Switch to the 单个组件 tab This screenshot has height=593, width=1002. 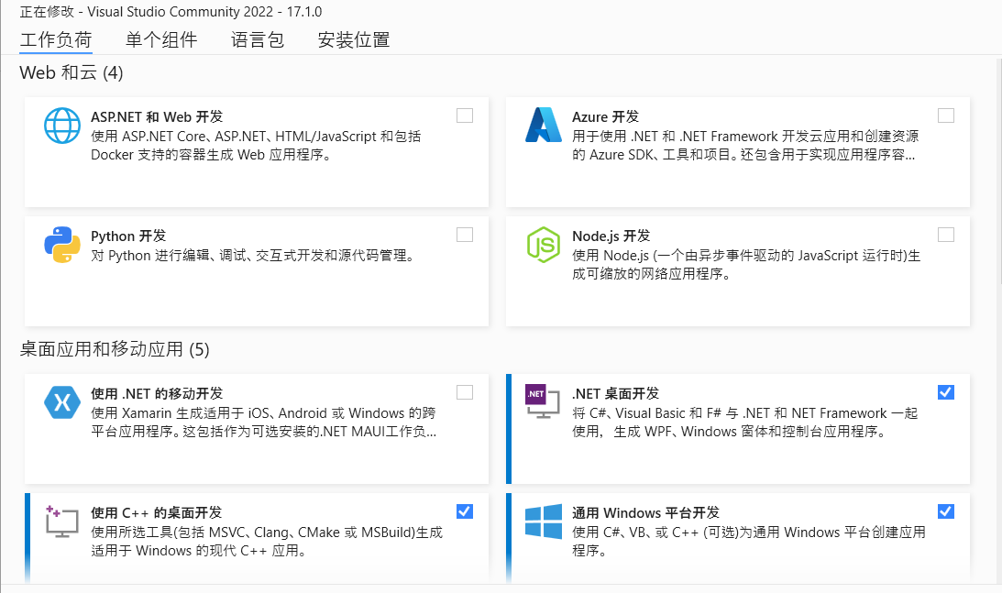[161, 39]
